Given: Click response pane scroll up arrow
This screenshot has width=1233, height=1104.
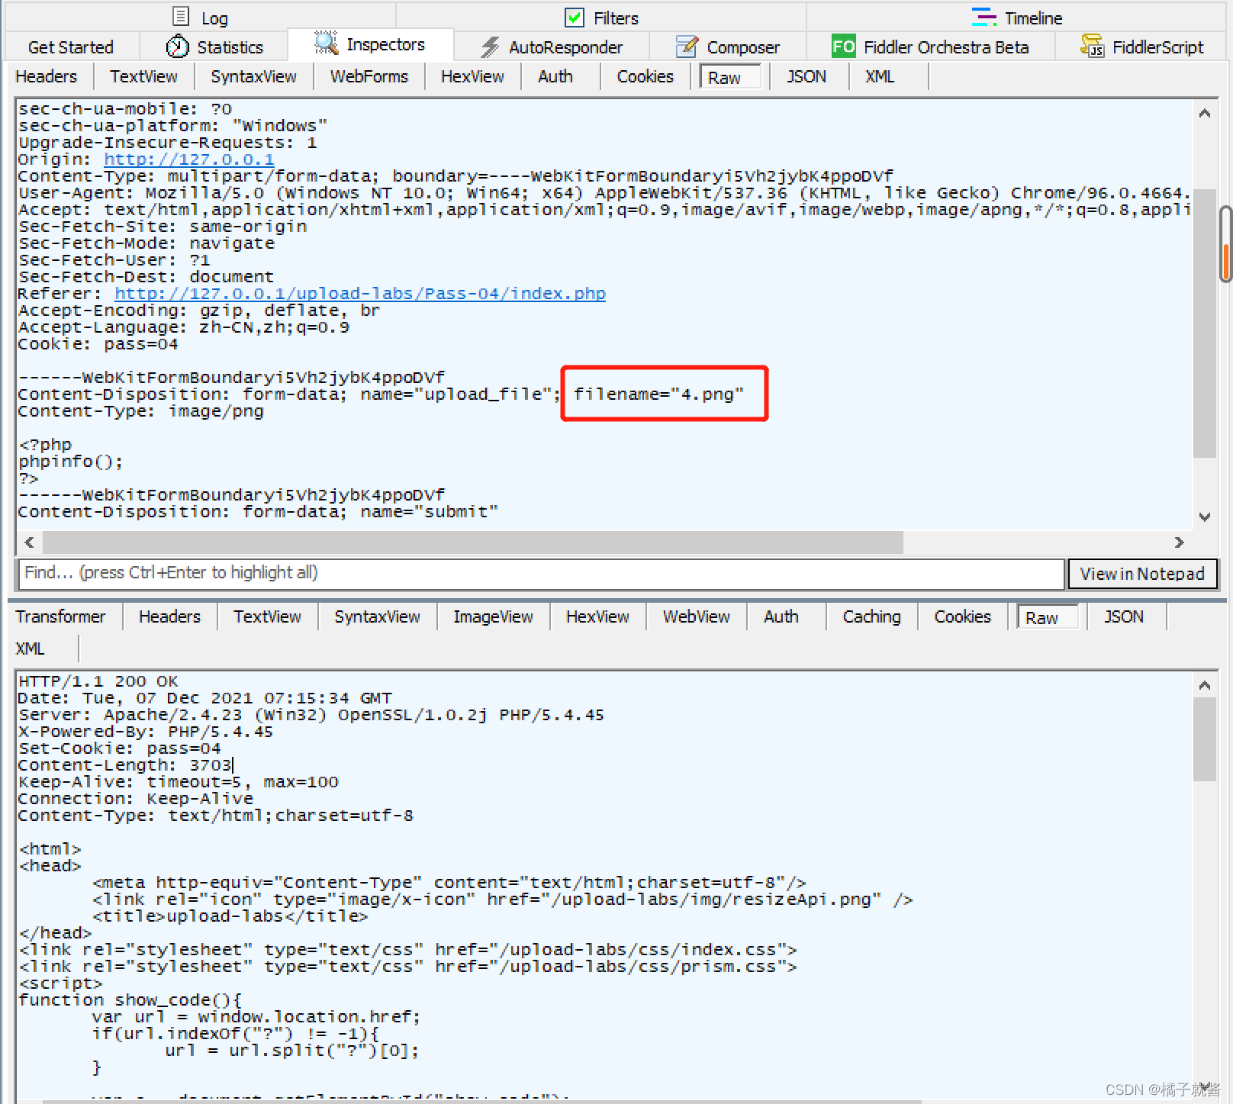Looking at the screenshot, I should coord(1205,685).
